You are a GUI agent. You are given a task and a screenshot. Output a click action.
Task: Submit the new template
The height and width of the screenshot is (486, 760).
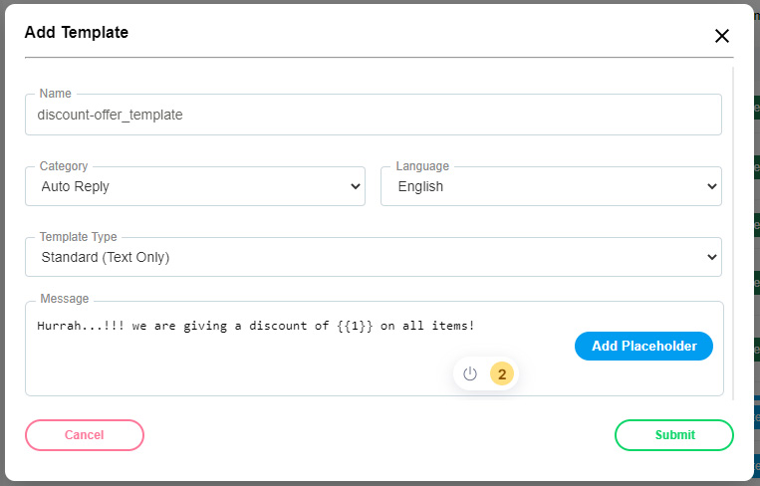[x=674, y=435]
